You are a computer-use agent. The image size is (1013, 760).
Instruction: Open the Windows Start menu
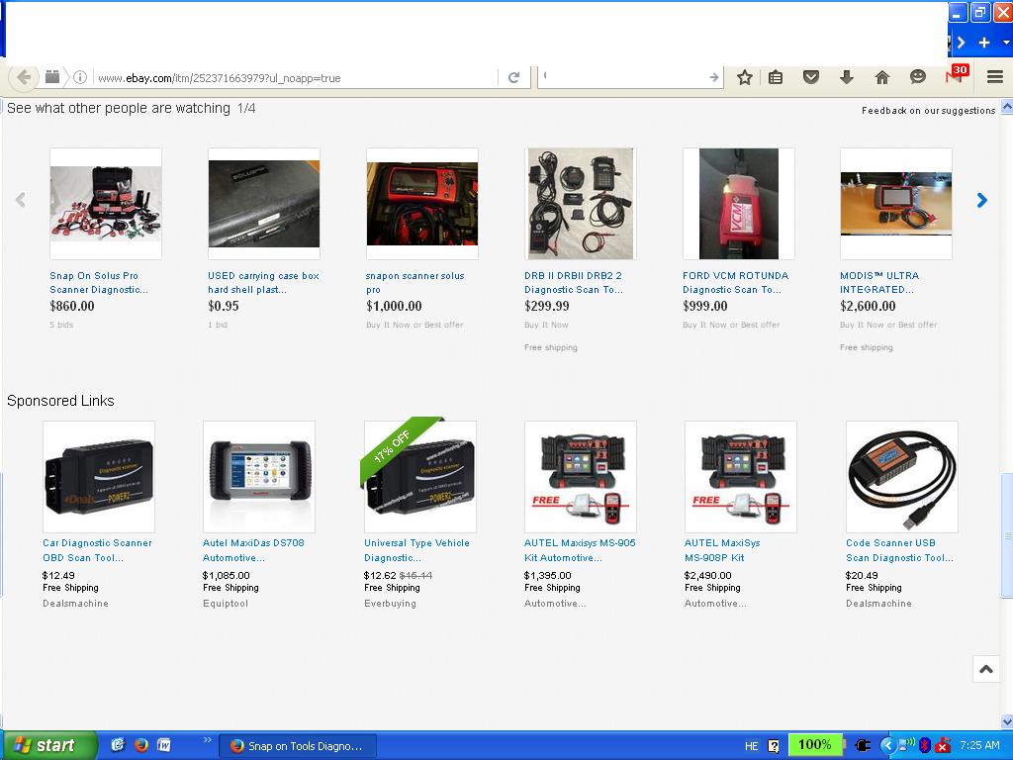click(x=47, y=745)
